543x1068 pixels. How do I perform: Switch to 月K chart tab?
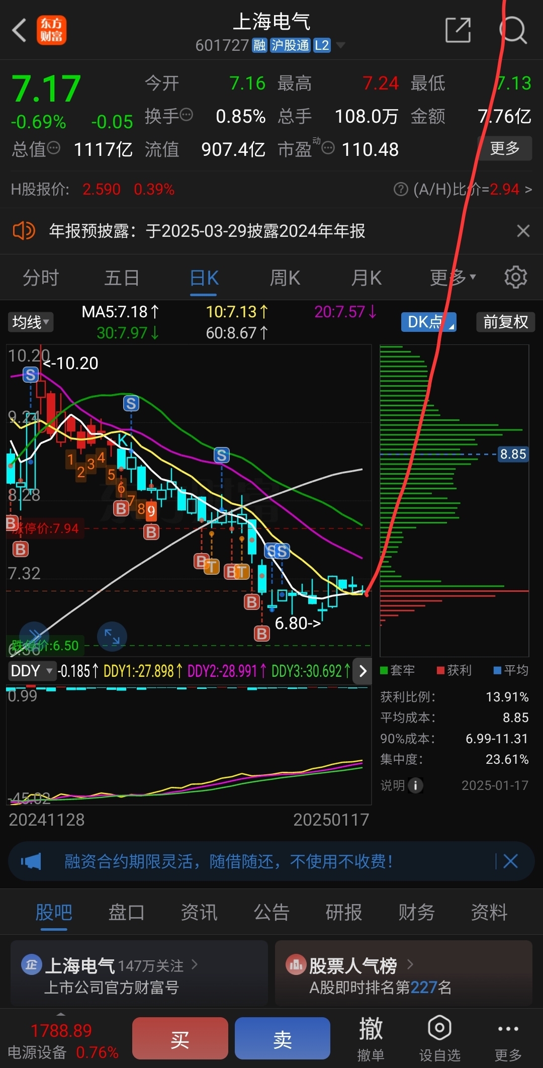367,278
